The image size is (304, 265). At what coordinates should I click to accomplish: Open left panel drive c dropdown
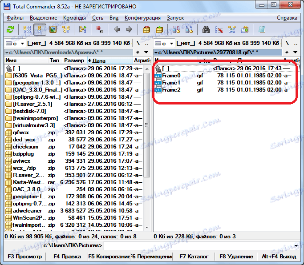(x=15, y=43)
